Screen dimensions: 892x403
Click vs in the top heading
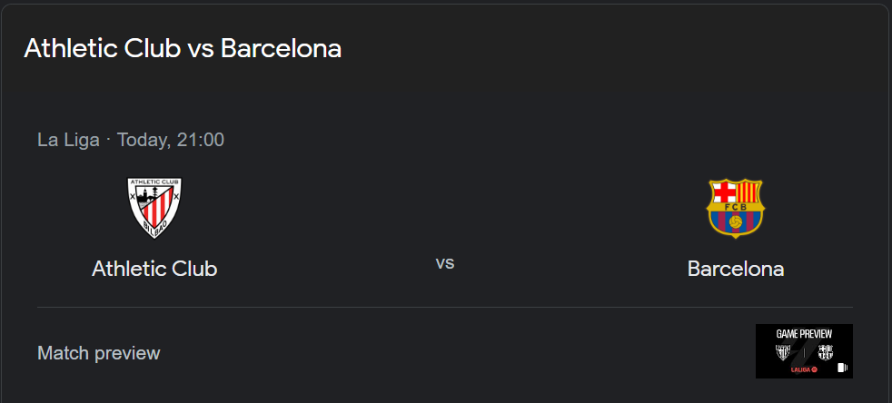point(201,48)
